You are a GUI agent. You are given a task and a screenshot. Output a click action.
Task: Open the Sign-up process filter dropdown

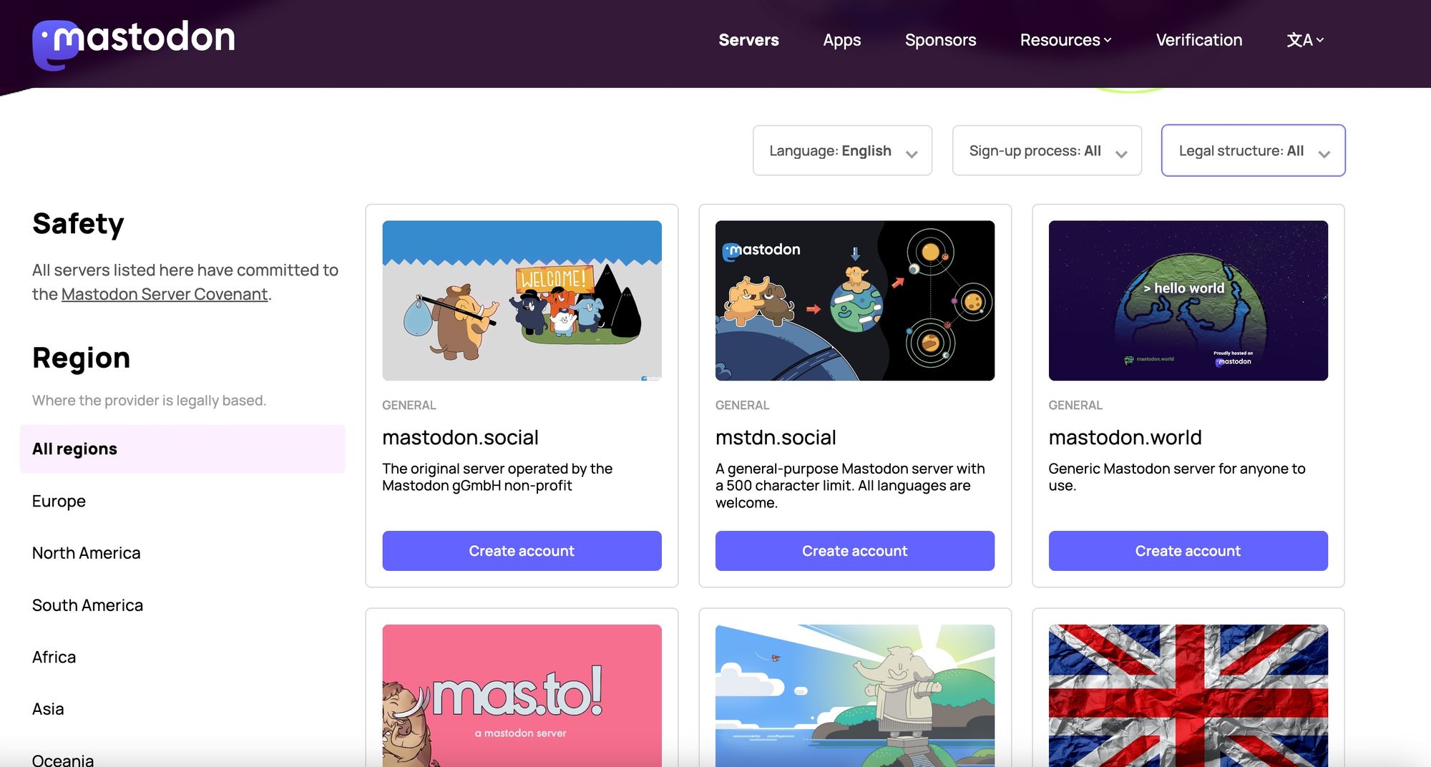pos(1047,150)
